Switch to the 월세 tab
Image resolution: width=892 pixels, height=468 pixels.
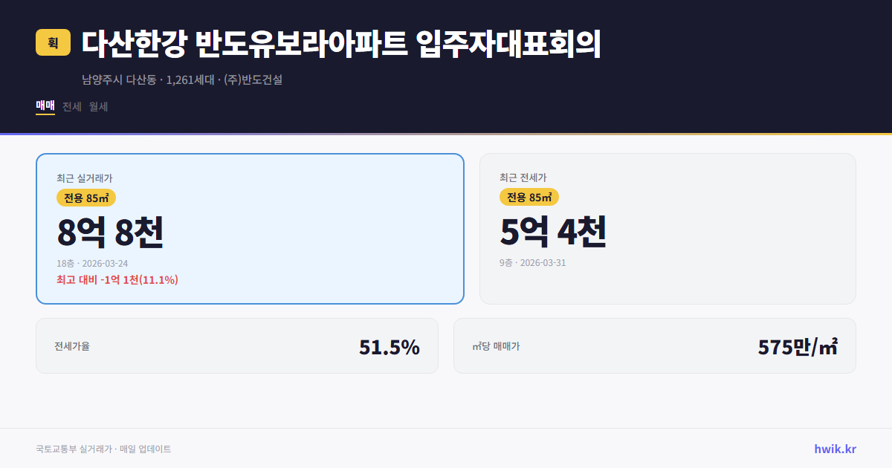97,106
